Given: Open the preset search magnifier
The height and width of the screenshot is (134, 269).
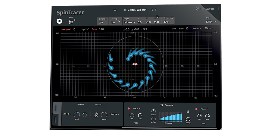Looking at the screenshot, I should [x=115, y=10].
